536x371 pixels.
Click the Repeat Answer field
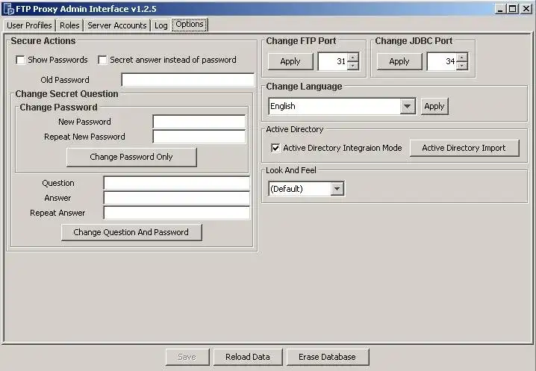pos(177,213)
